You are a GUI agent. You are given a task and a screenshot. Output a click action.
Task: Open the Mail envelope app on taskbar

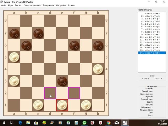[x=117, y=123]
